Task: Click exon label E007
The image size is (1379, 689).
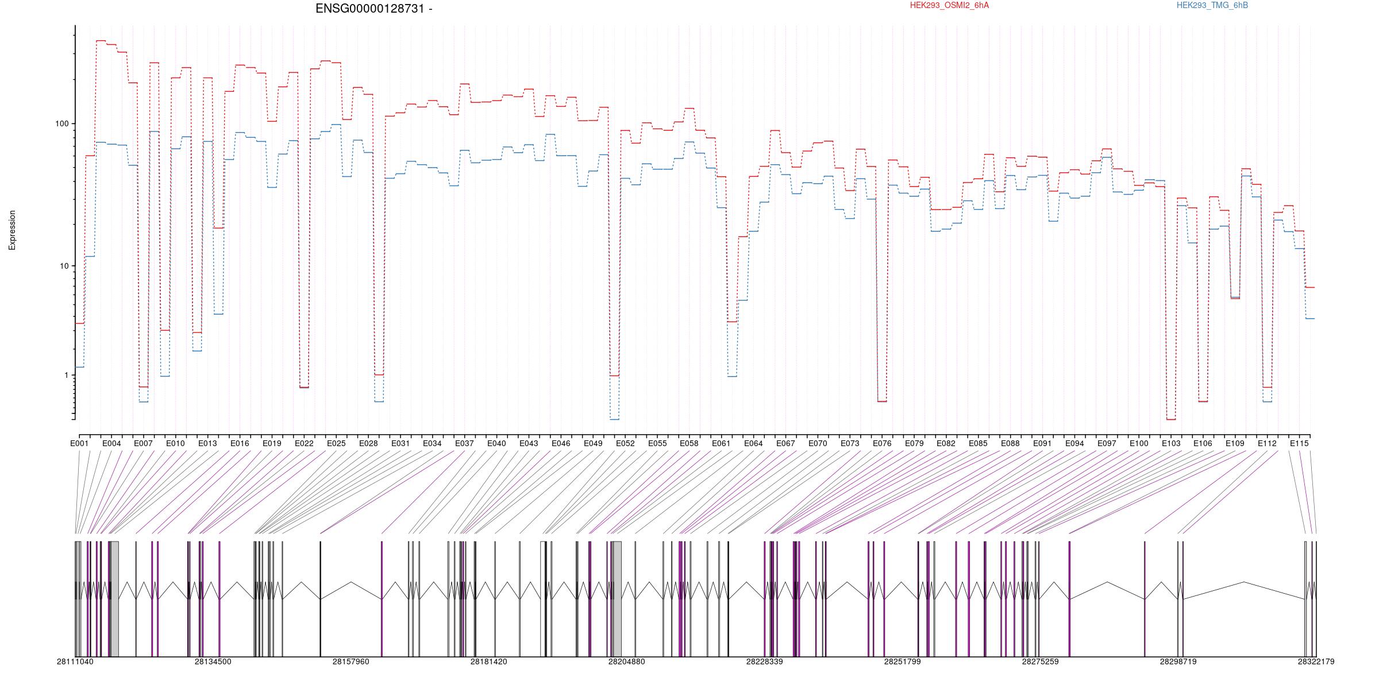Action: tap(143, 443)
